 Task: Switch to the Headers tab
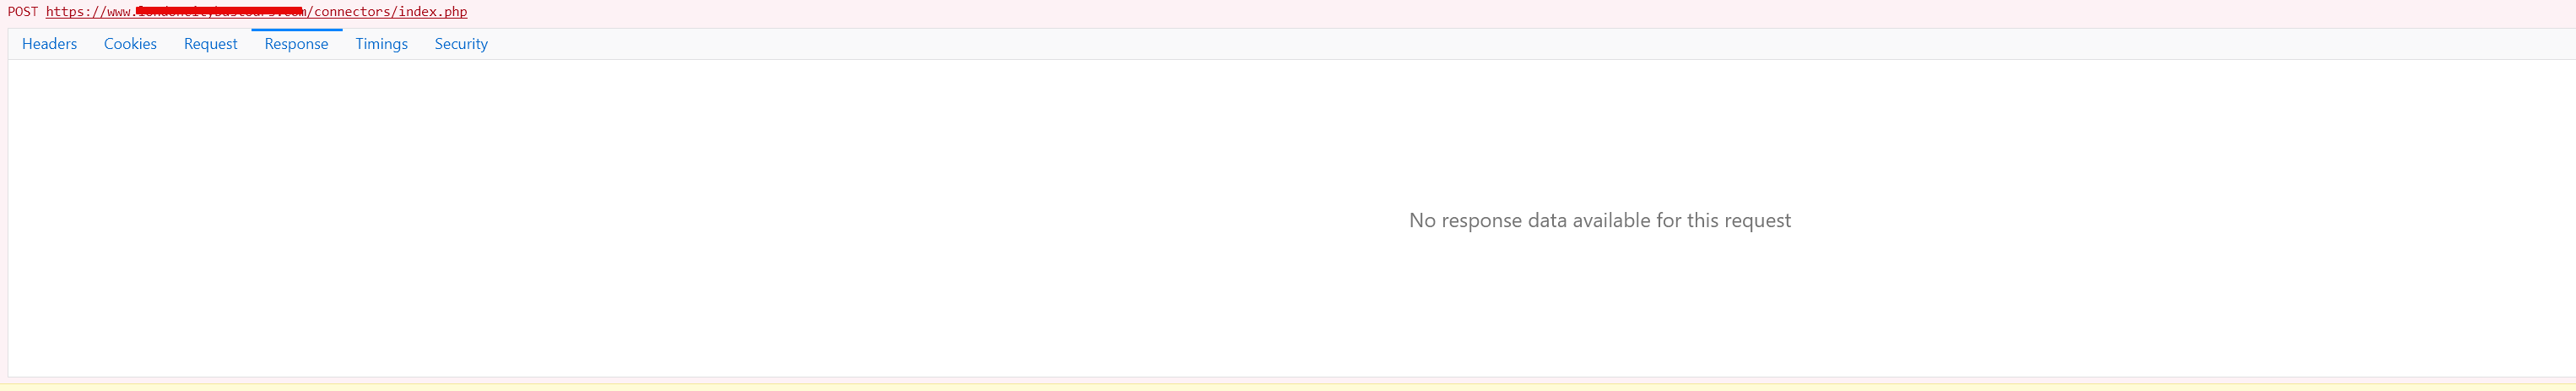[49, 44]
